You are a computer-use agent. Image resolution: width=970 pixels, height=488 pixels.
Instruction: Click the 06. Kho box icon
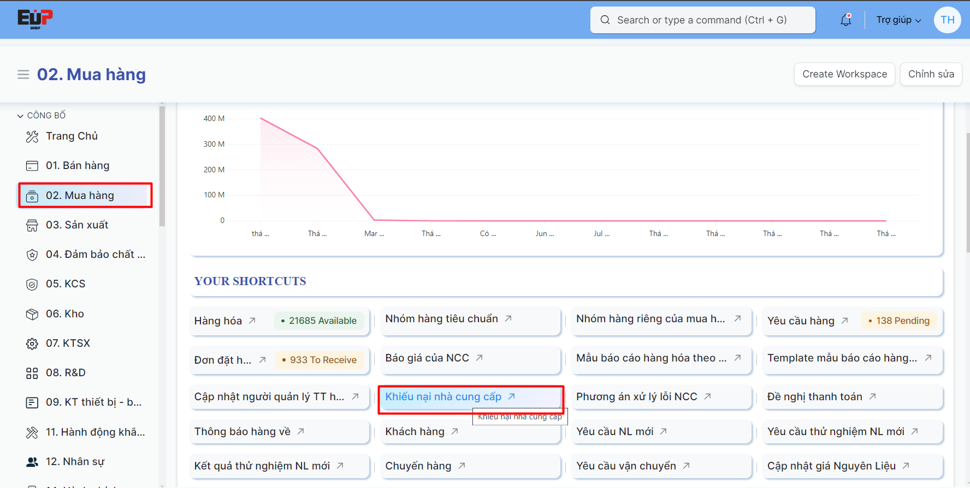(32, 314)
